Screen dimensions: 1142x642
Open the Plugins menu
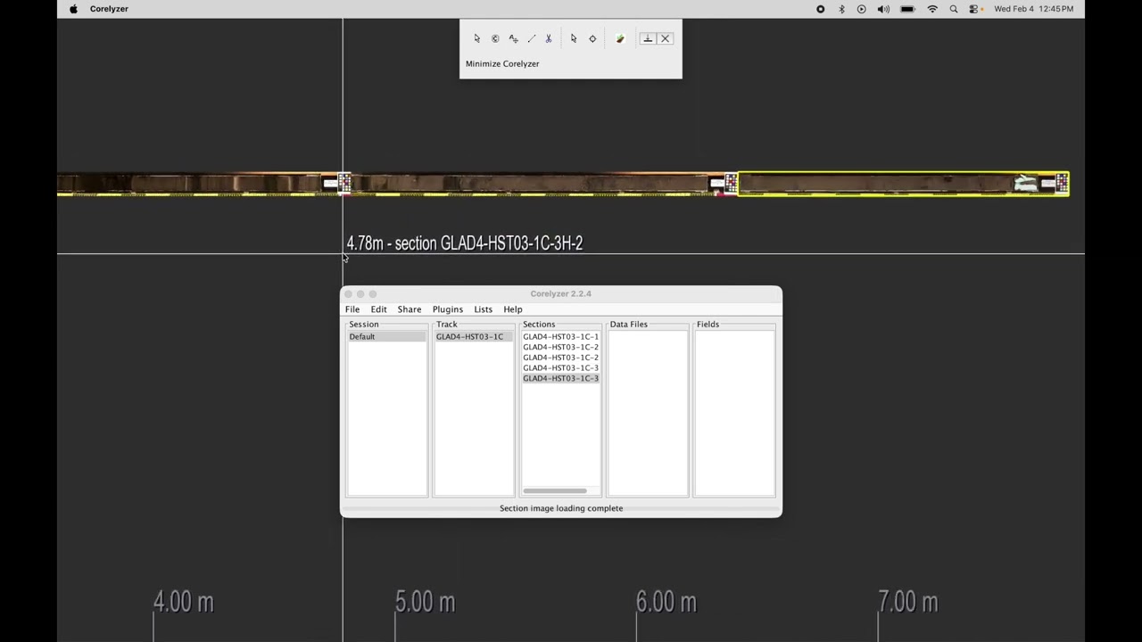pos(448,309)
